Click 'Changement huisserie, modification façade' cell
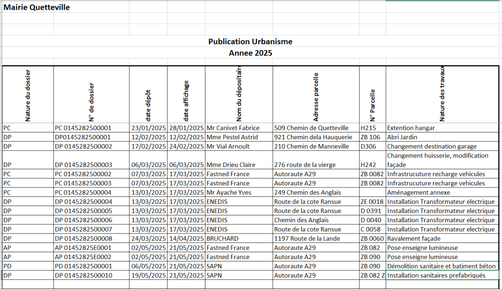The image size is (502, 289). [x=443, y=160]
